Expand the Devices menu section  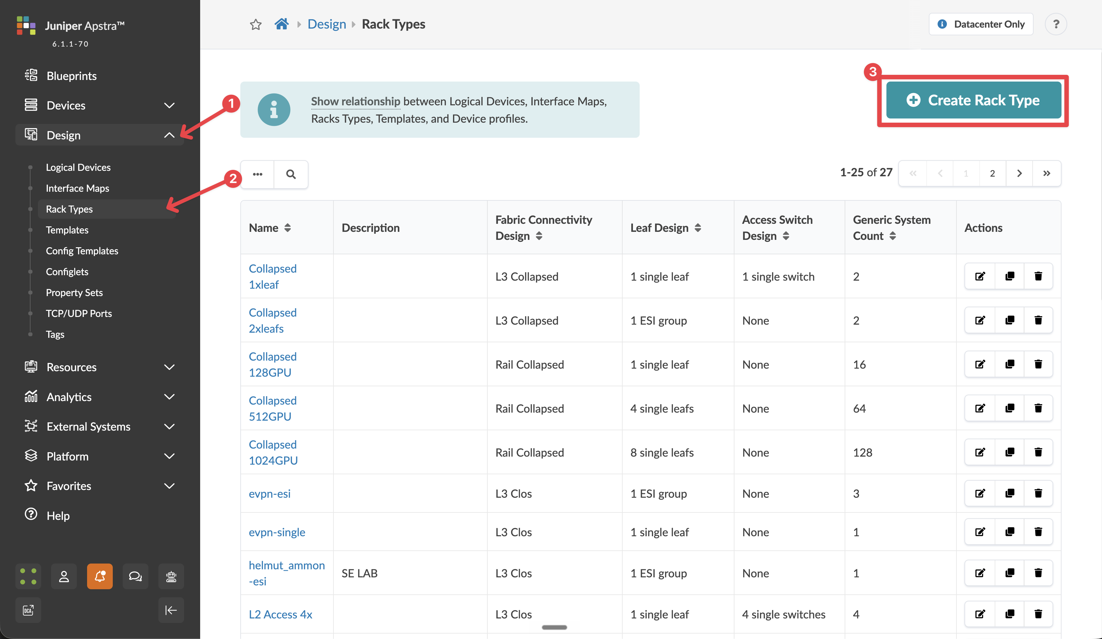tap(100, 105)
